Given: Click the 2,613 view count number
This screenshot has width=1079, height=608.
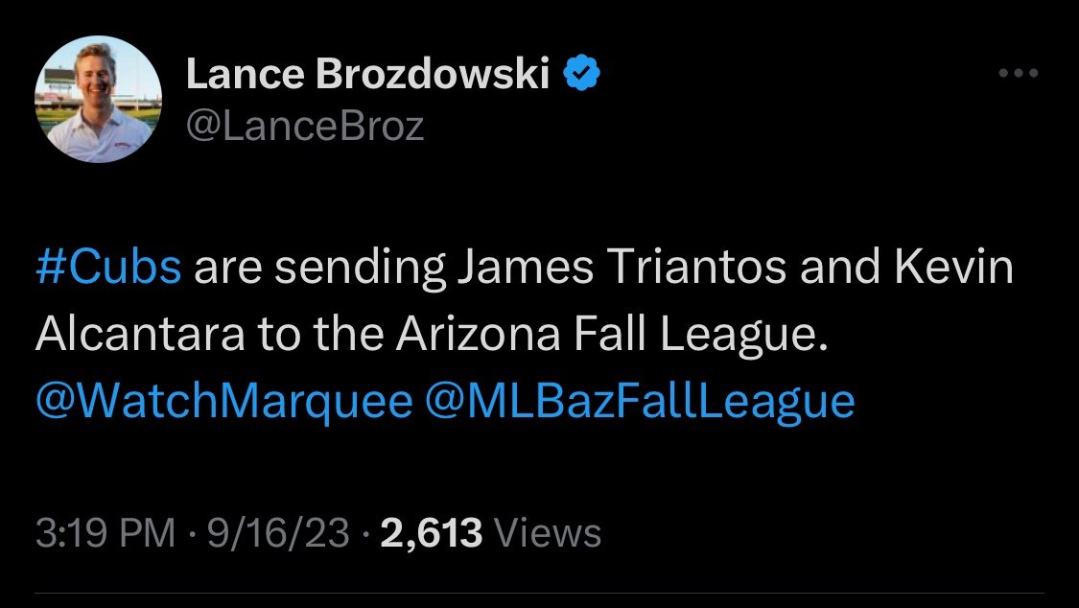Looking at the screenshot, I should [431, 532].
